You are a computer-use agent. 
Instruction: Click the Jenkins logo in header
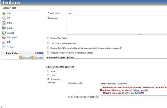coord(11,3)
